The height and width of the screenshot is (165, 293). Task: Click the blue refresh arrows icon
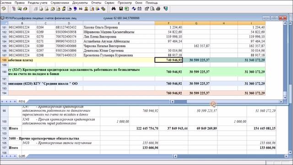coord(134,9)
